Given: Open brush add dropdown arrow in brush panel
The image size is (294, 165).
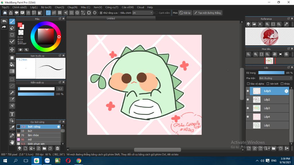Looking at the screenshot, I should click(34, 149).
